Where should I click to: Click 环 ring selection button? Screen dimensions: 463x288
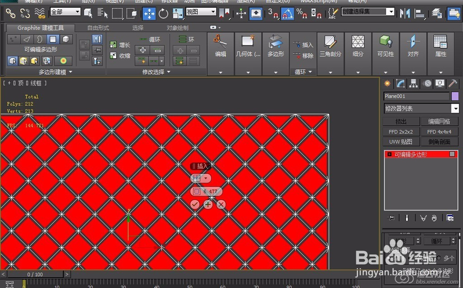coord(186,39)
